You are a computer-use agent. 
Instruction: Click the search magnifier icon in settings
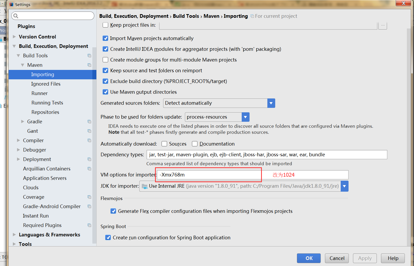[x=16, y=16]
